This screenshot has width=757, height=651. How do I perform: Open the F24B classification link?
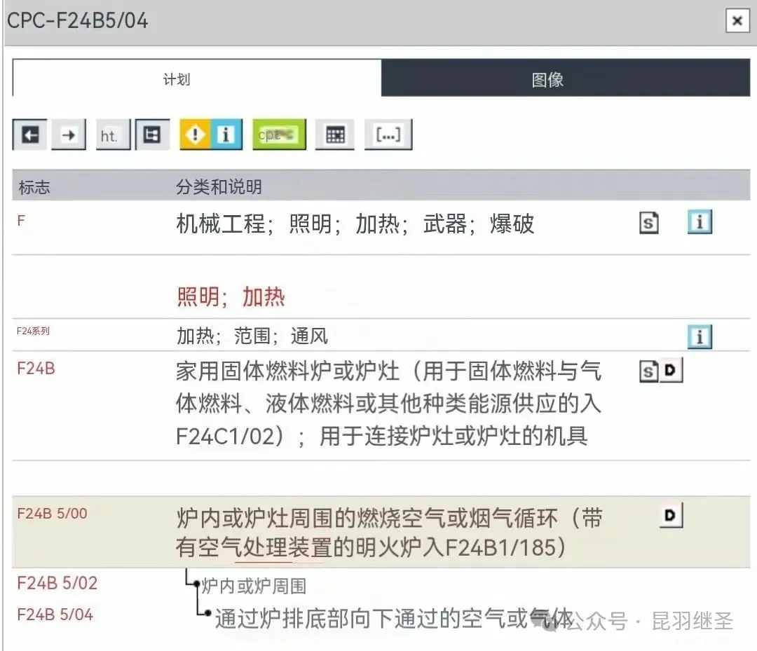(x=36, y=368)
